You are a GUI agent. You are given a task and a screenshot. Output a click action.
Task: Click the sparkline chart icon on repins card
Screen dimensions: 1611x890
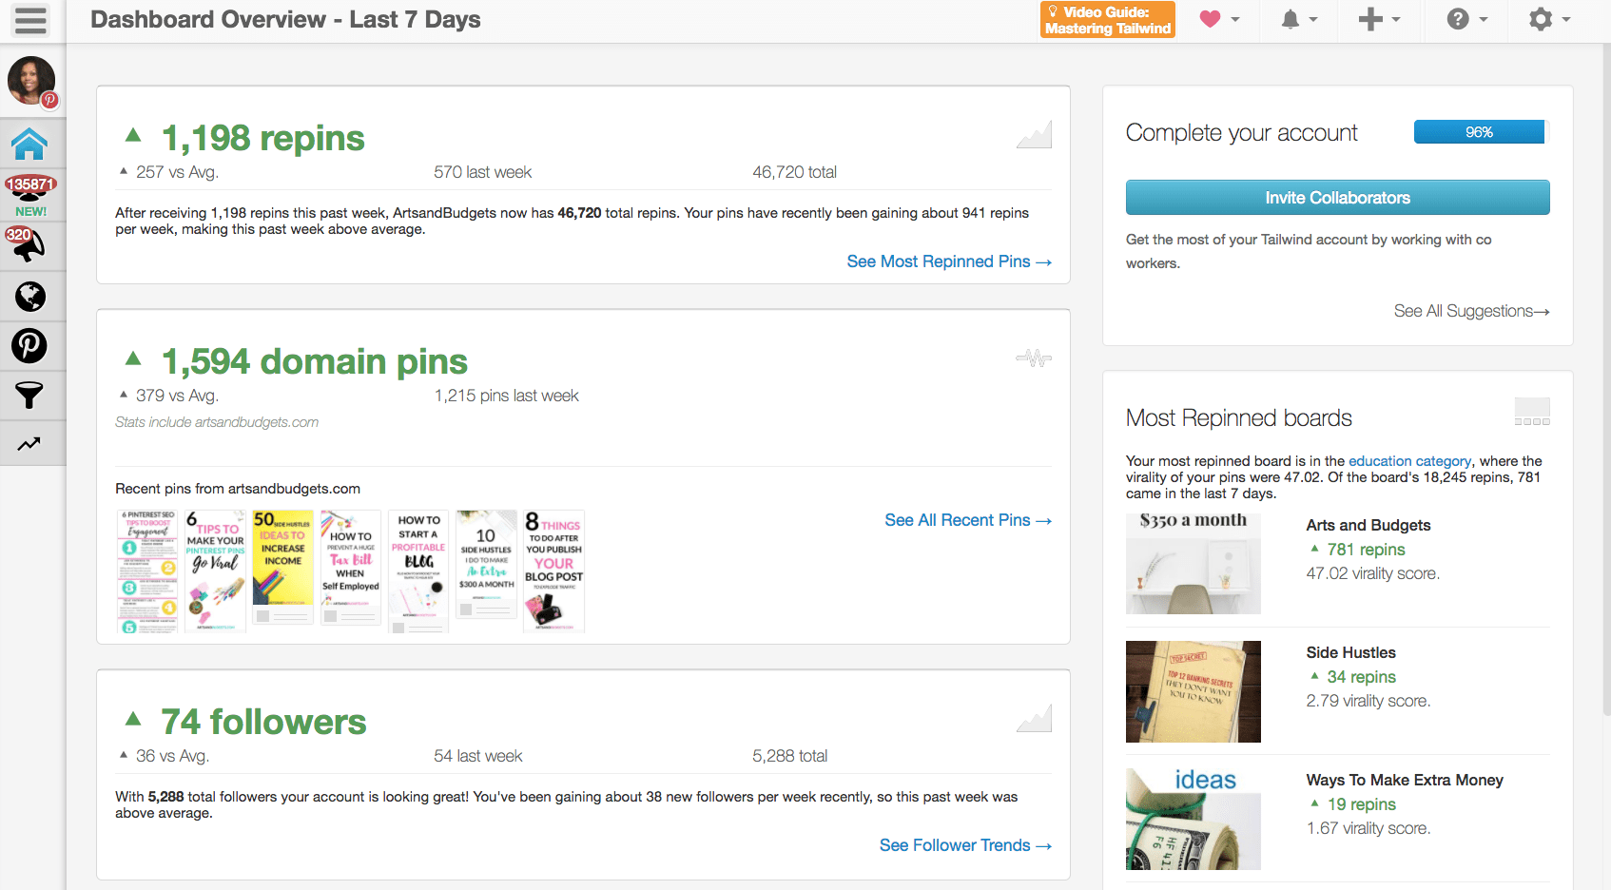click(x=1033, y=136)
